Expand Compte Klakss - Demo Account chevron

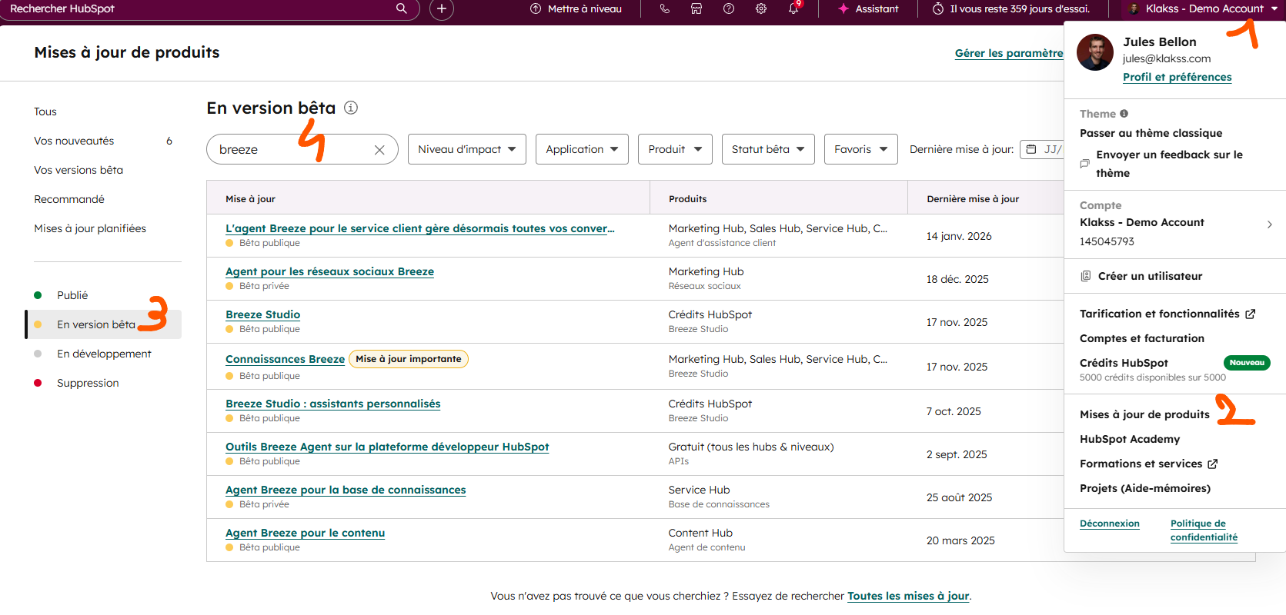(x=1269, y=224)
